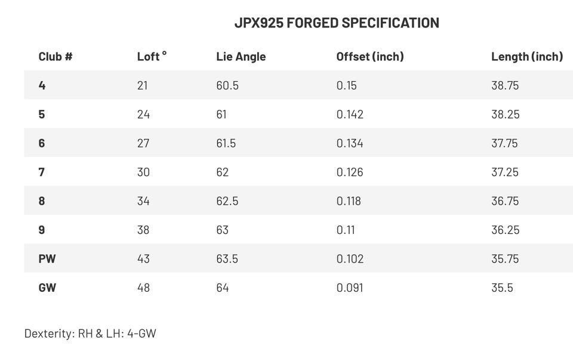Select the Loft column header
Image resolution: width=573 pixels, height=358 pixels.
(152, 56)
